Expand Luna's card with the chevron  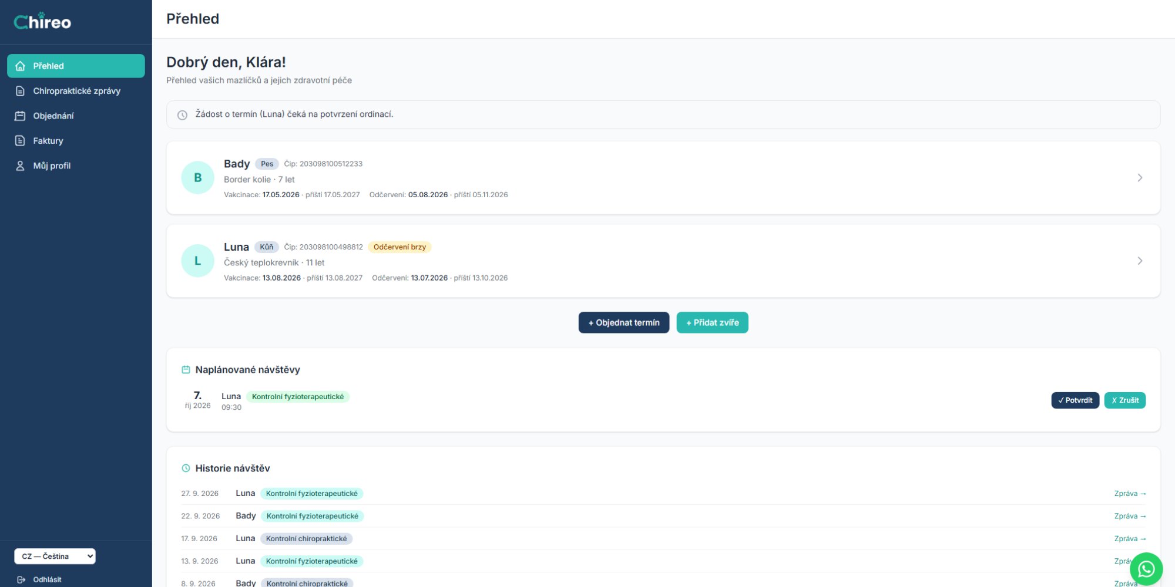coord(1140,261)
